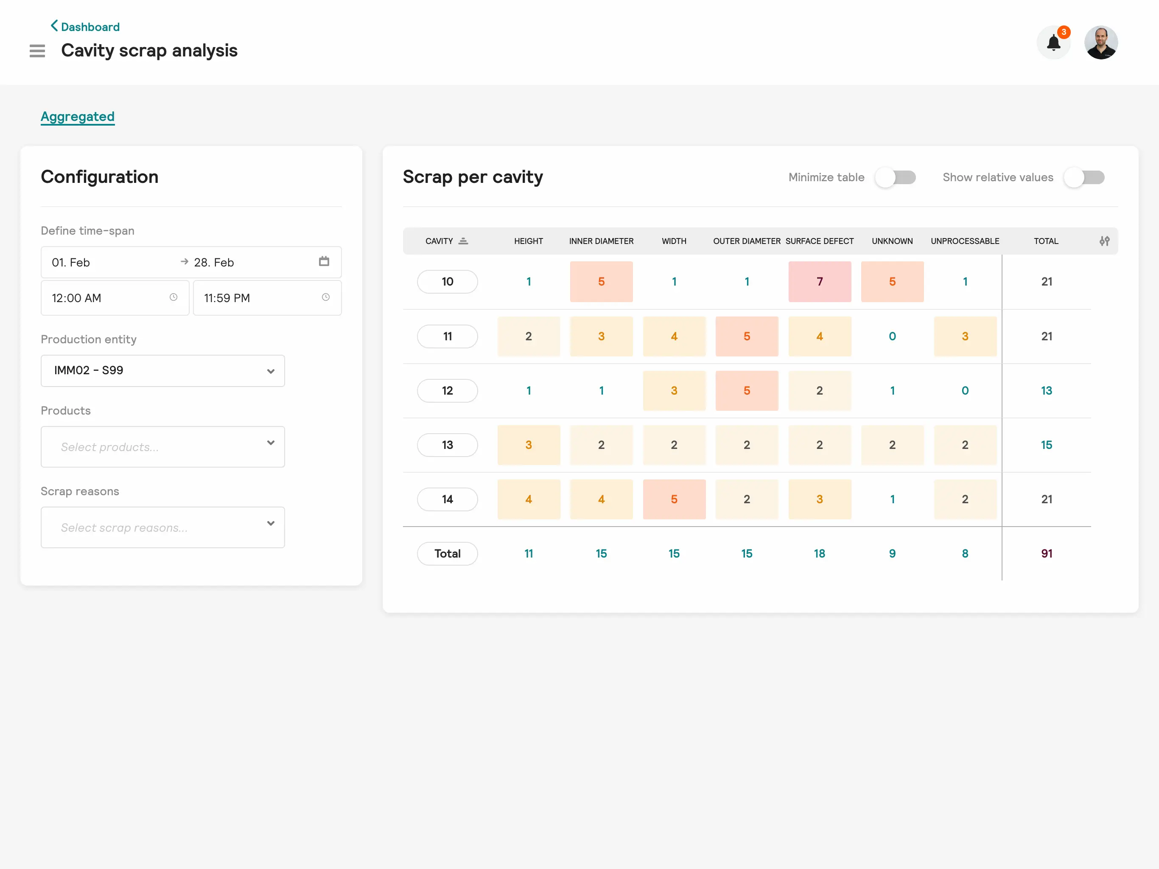Click cavity 12 Outer Diameter cell 5
The height and width of the screenshot is (869, 1159).
pyautogui.click(x=747, y=390)
